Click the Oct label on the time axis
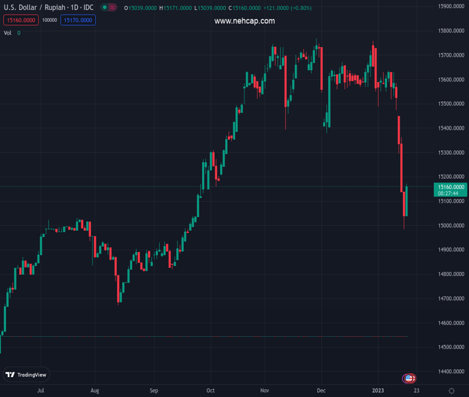 pos(210,391)
